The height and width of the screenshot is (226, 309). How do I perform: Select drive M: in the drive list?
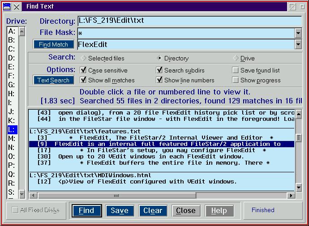point(12,138)
